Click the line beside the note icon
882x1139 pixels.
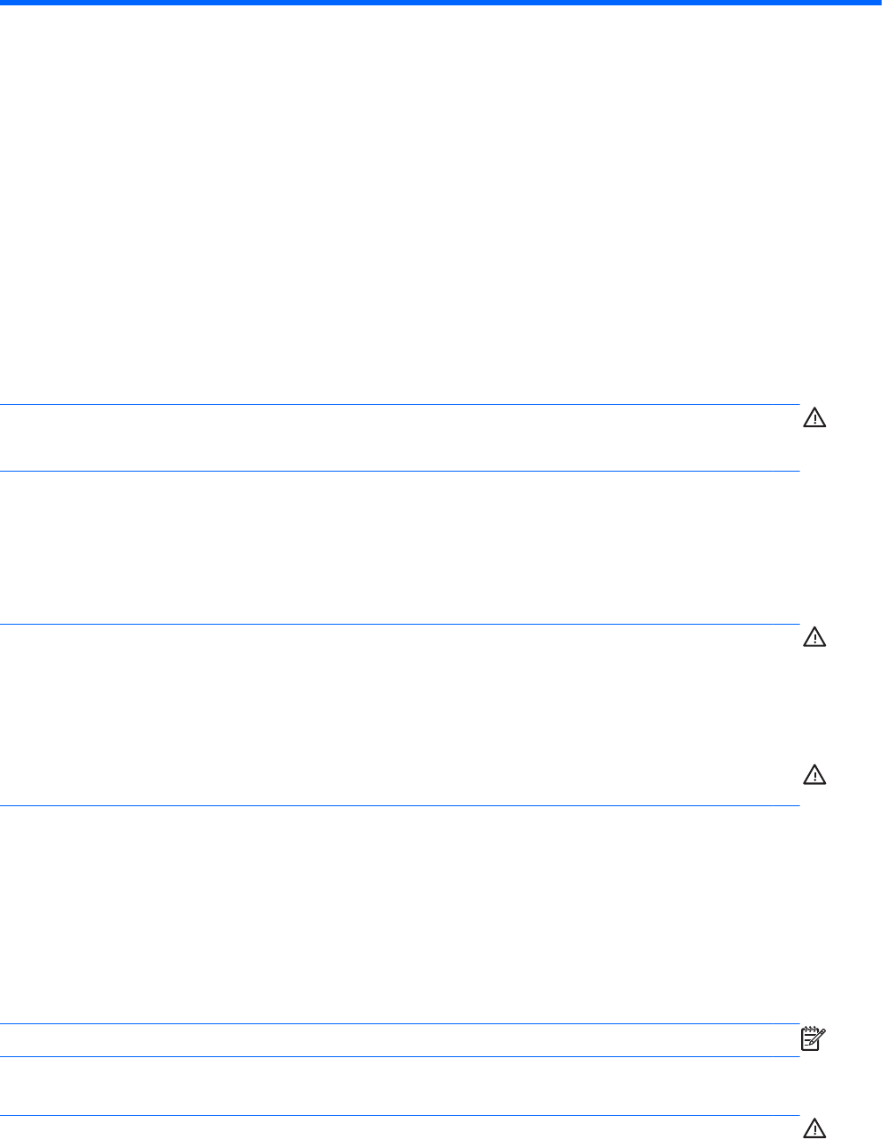400,1024
